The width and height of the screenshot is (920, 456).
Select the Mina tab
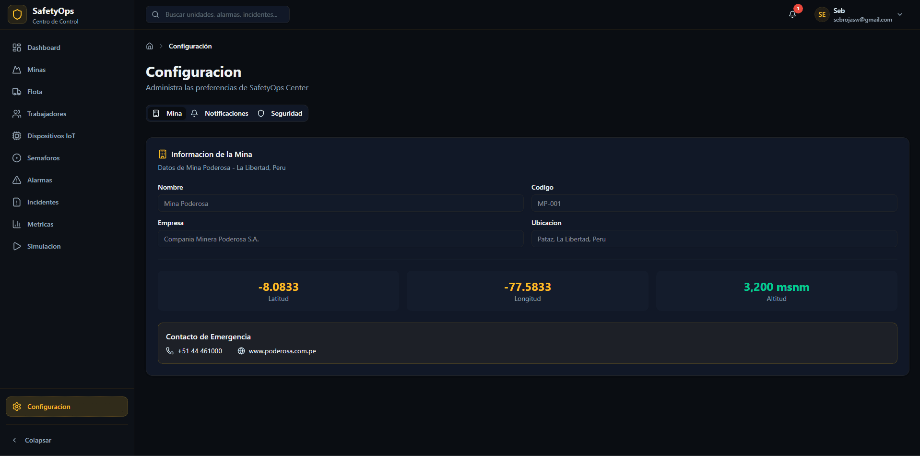[167, 113]
